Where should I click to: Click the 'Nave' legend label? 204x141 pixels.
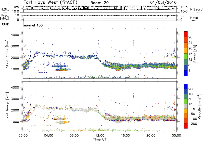194,18
